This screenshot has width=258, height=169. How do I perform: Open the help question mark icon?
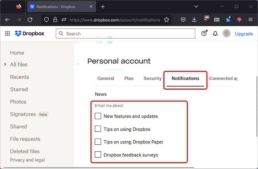pos(204,34)
